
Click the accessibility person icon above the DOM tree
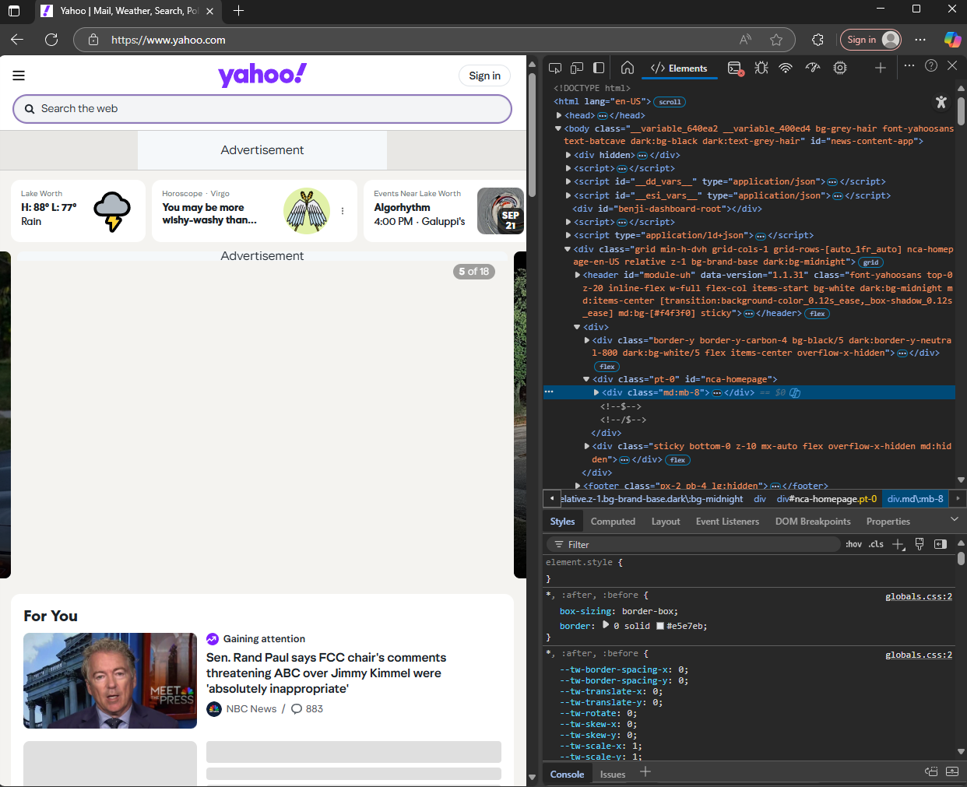coord(941,102)
